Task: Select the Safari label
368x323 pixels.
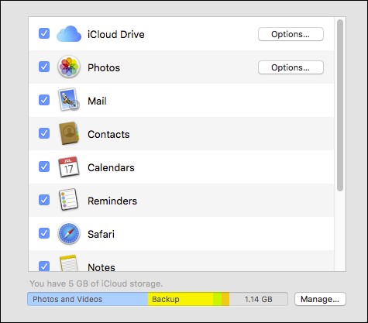Action: click(101, 234)
